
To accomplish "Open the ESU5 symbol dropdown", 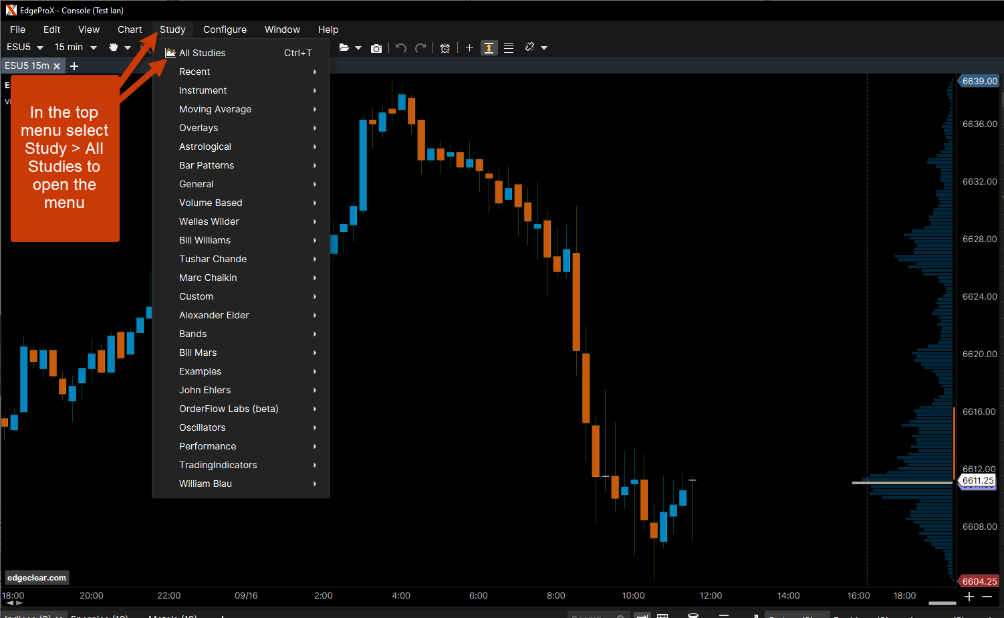I will coord(24,47).
